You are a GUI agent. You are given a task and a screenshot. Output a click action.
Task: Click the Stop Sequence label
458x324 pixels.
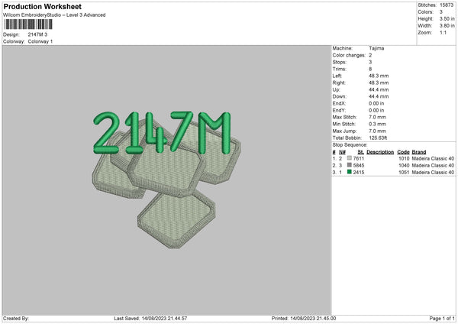(x=350, y=144)
